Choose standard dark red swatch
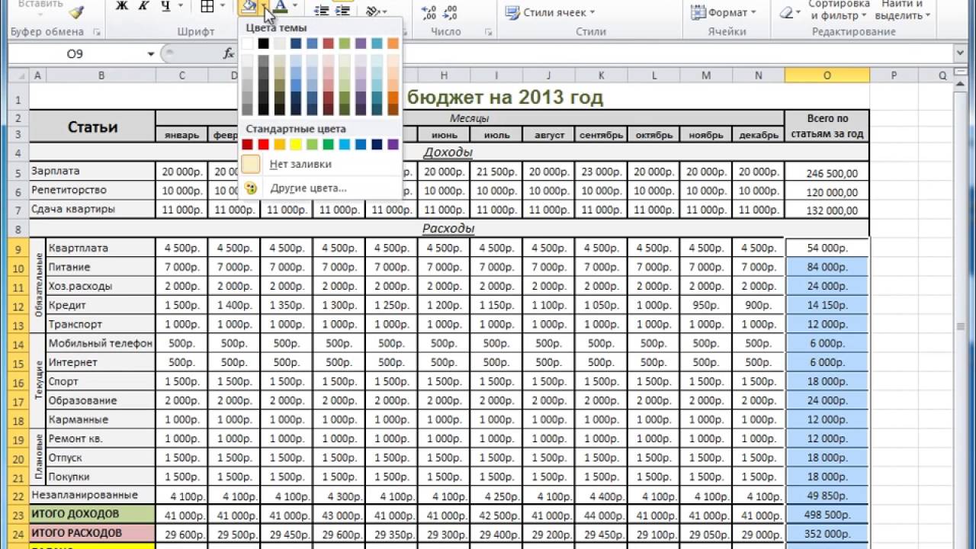Screen dimensions: 976x549 (x=247, y=144)
